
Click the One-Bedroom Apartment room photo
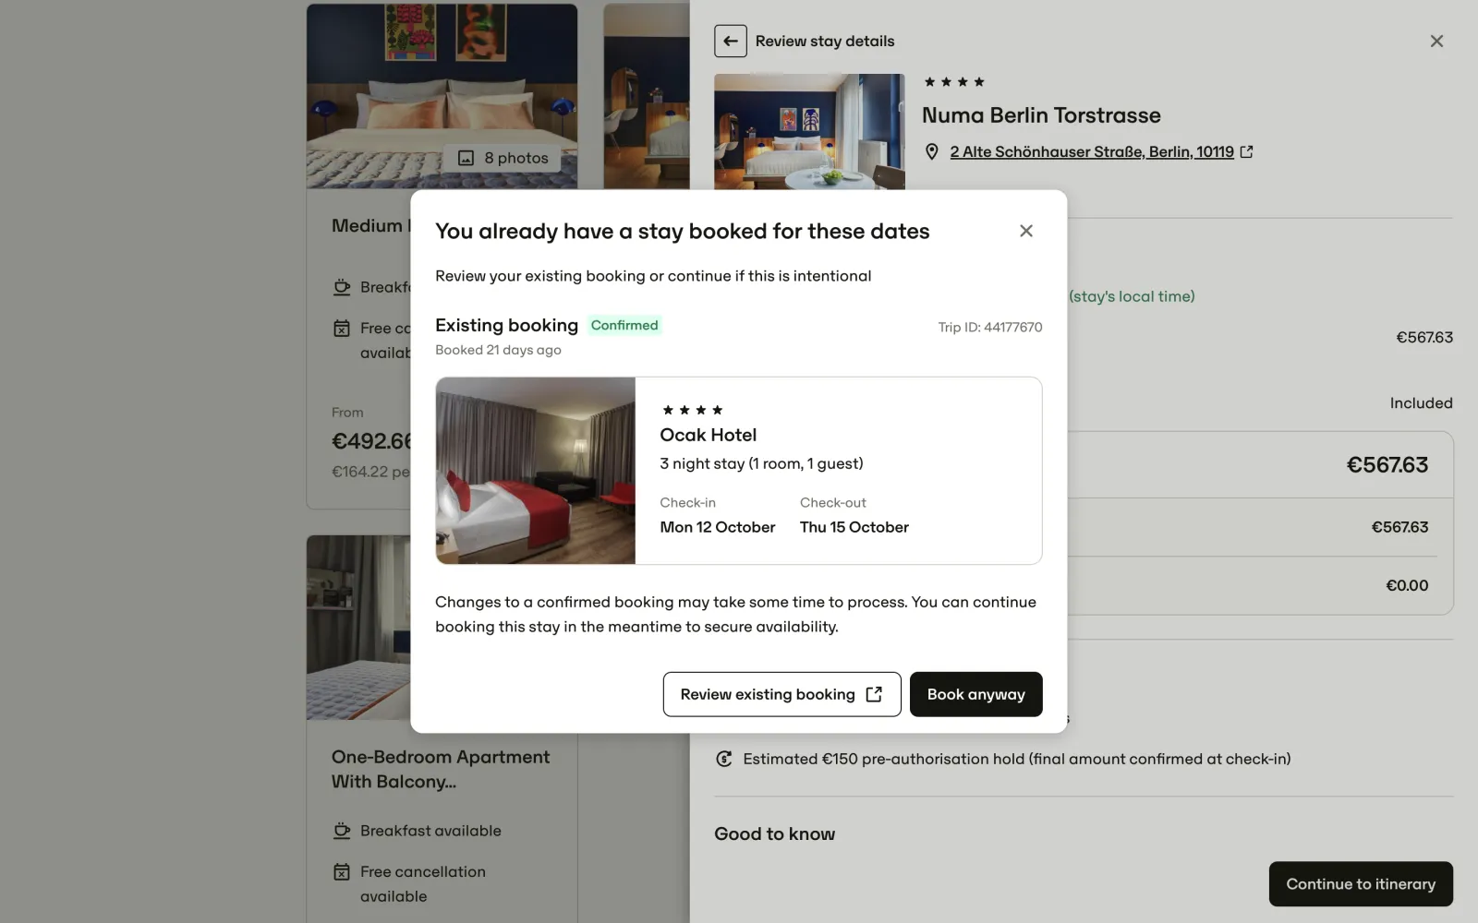pos(359,628)
